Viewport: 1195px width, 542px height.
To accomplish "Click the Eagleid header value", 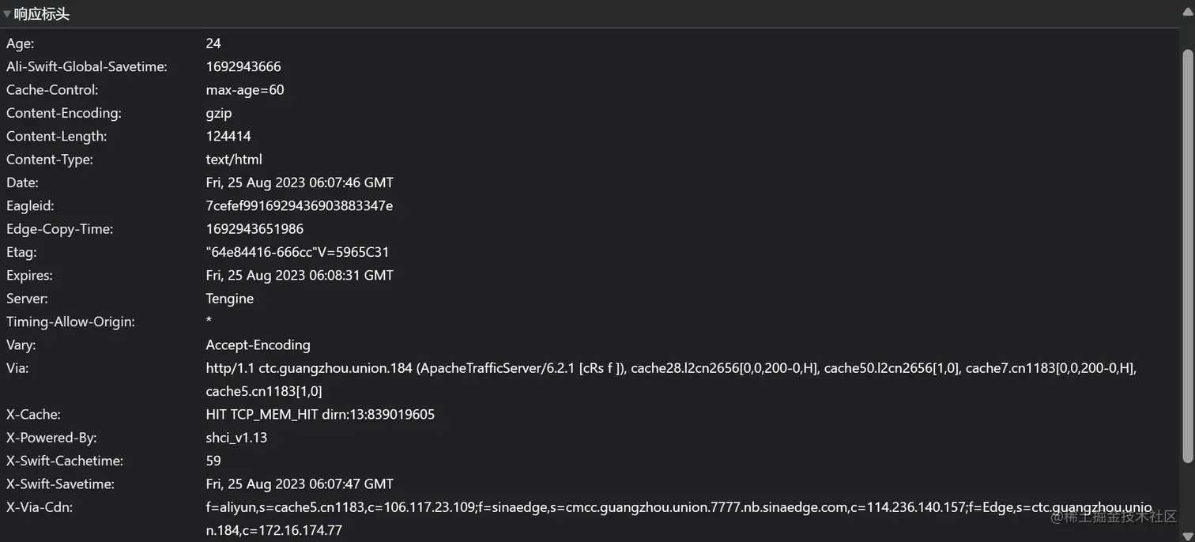I will point(300,205).
